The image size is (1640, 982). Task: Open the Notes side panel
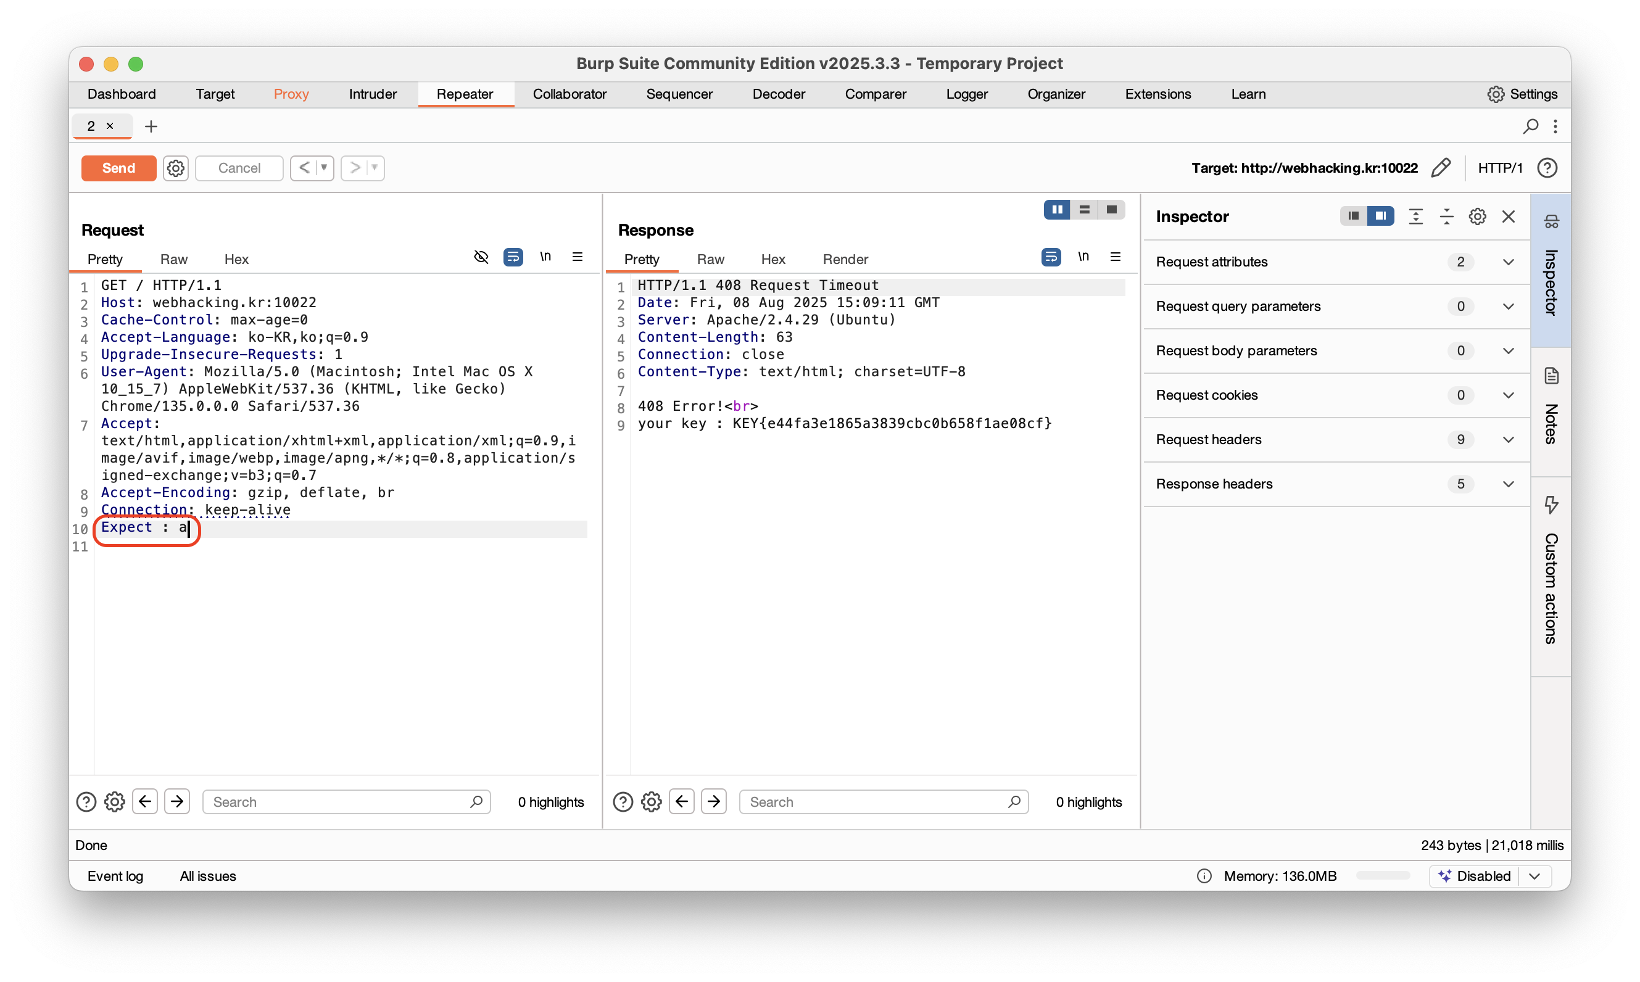[x=1551, y=410]
